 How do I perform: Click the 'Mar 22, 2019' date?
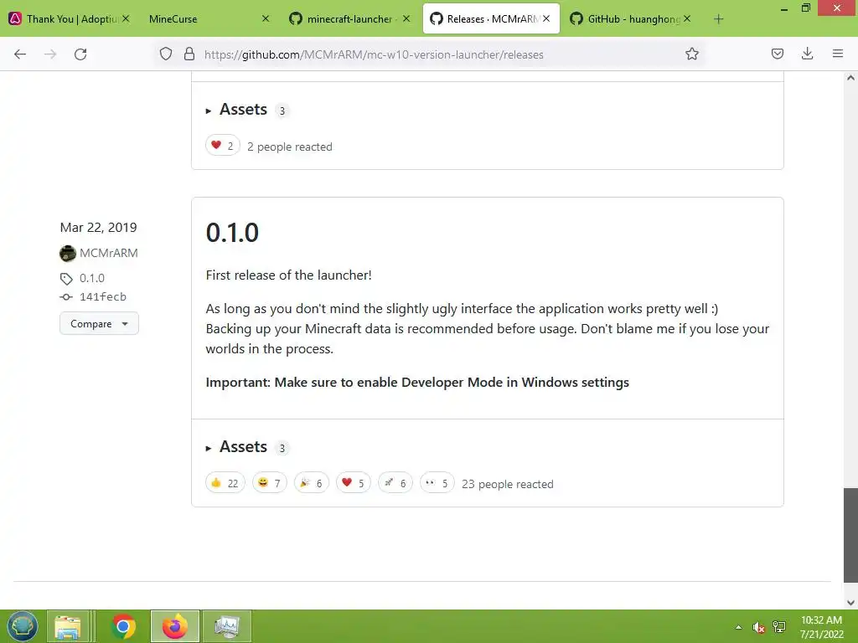99,228
